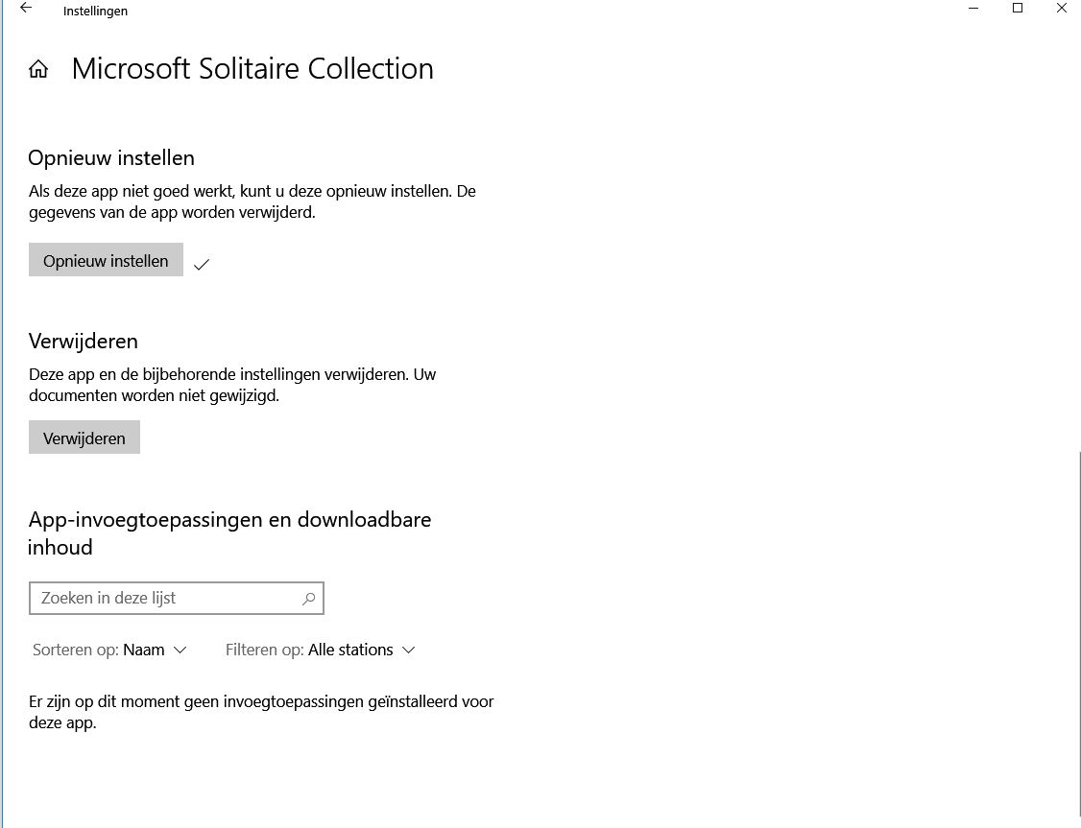Focus the 'Zoeken in deze lijst' field
This screenshot has height=828, width=1081.
click(x=177, y=598)
